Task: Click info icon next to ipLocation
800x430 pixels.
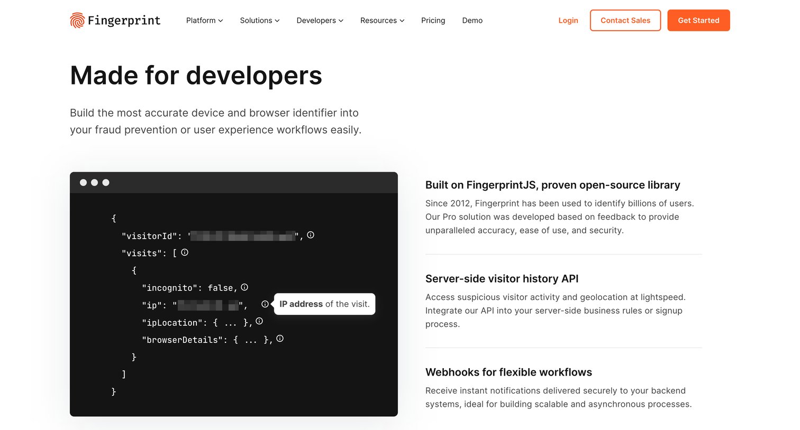Action: (259, 321)
